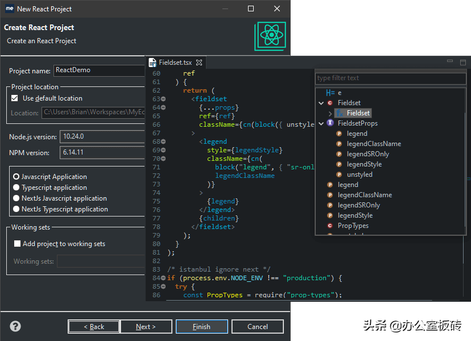Choose NextJs Typescript application option

(x=16, y=209)
